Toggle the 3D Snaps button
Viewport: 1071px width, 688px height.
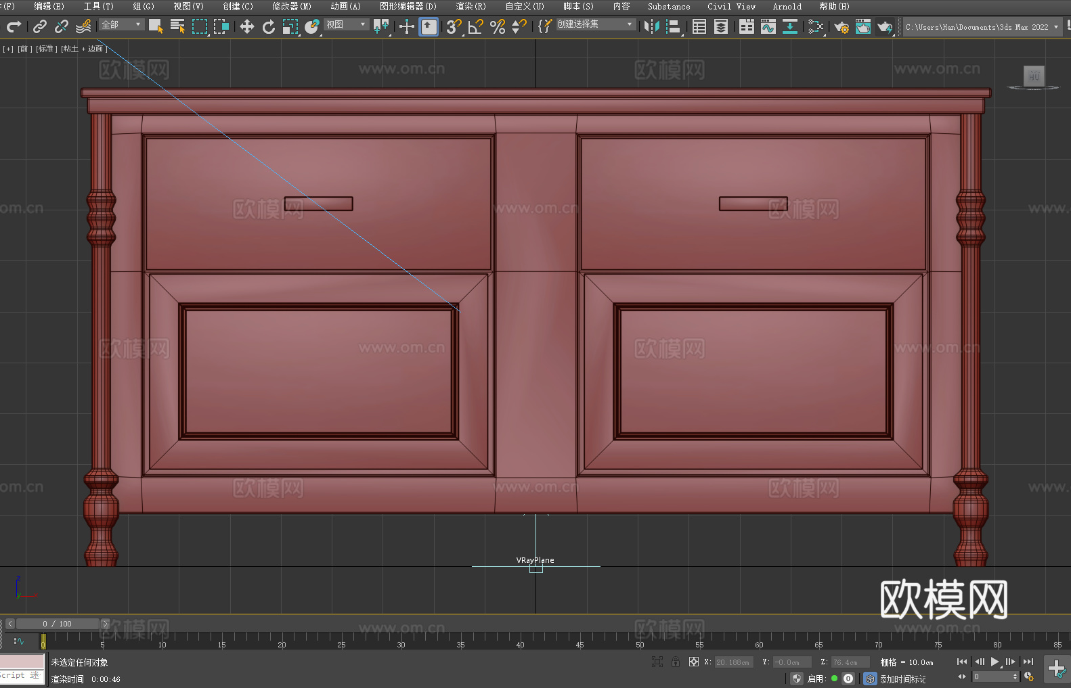pyautogui.click(x=454, y=26)
